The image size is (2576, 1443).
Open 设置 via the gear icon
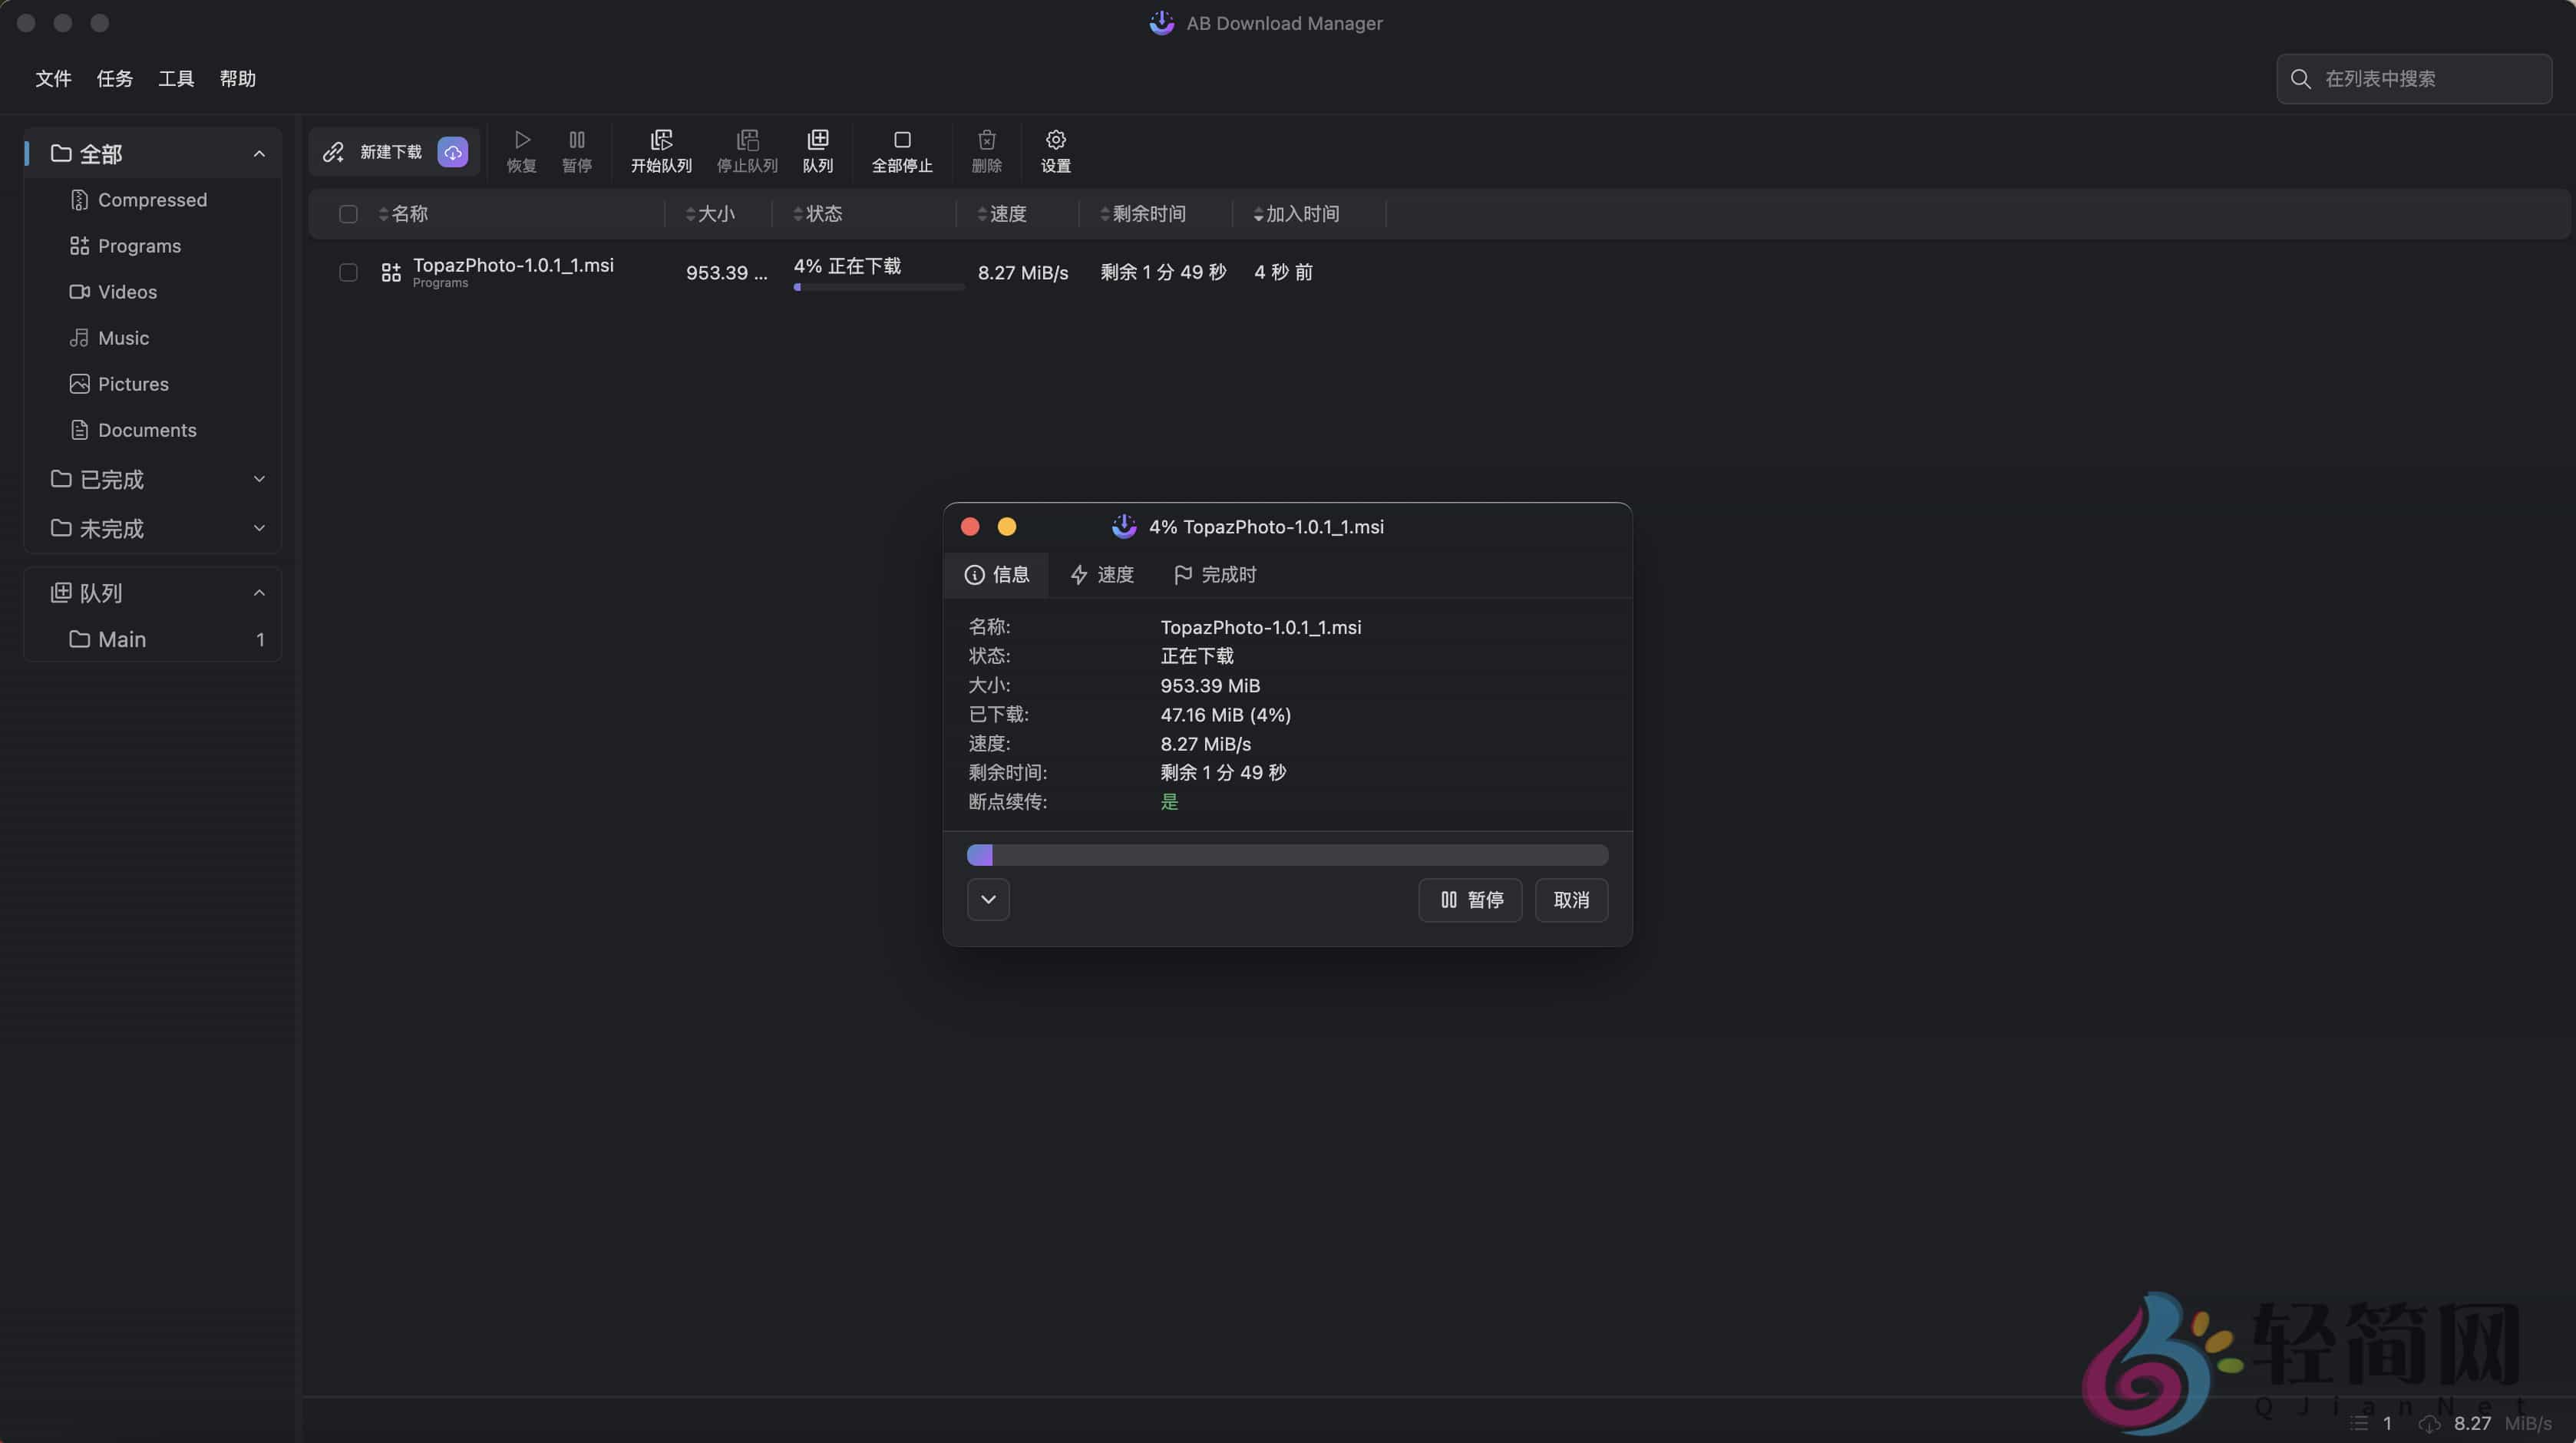pyautogui.click(x=1055, y=150)
